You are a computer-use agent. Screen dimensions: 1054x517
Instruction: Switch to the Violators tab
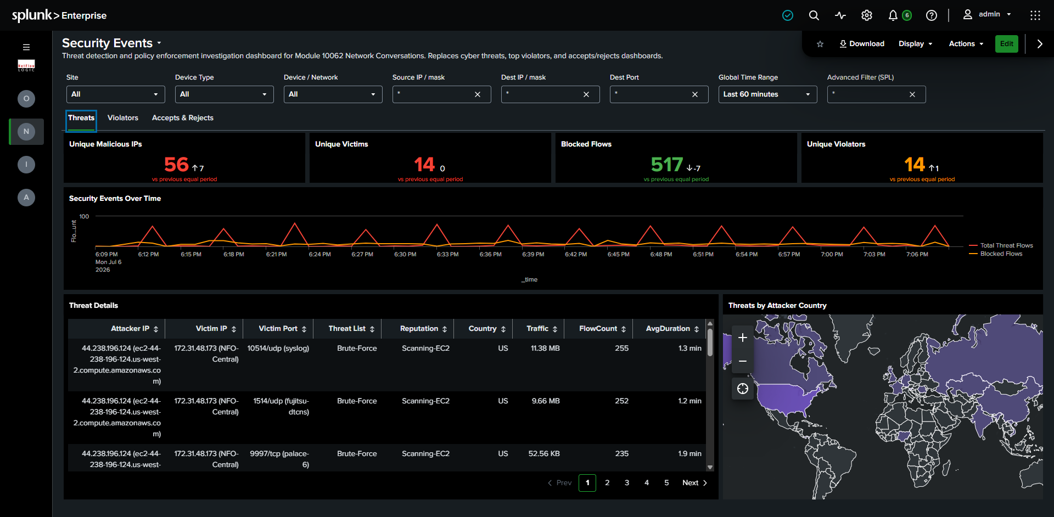[x=123, y=118]
